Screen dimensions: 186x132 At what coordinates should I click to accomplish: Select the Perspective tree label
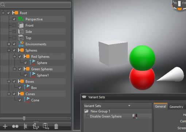click(x=34, y=19)
